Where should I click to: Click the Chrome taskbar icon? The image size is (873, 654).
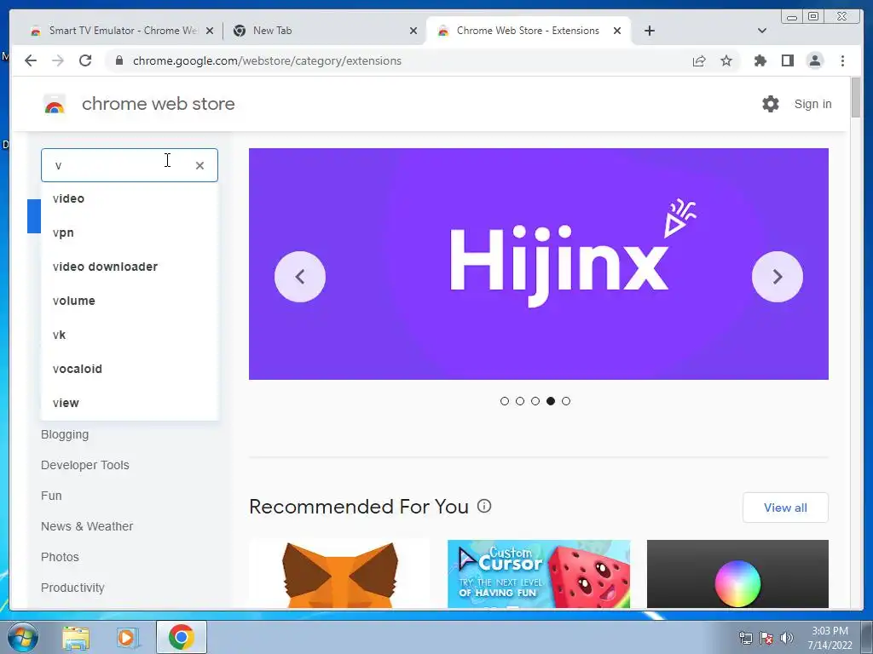pyautogui.click(x=181, y=637)
